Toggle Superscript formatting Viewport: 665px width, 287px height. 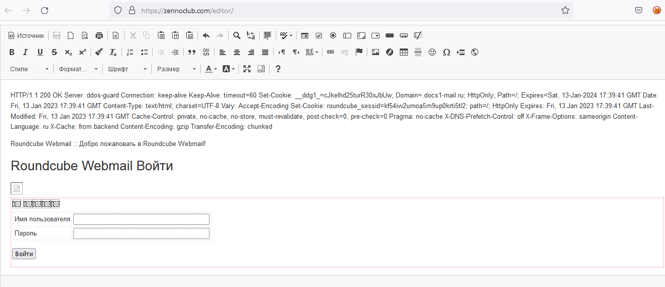click(82, 52)
